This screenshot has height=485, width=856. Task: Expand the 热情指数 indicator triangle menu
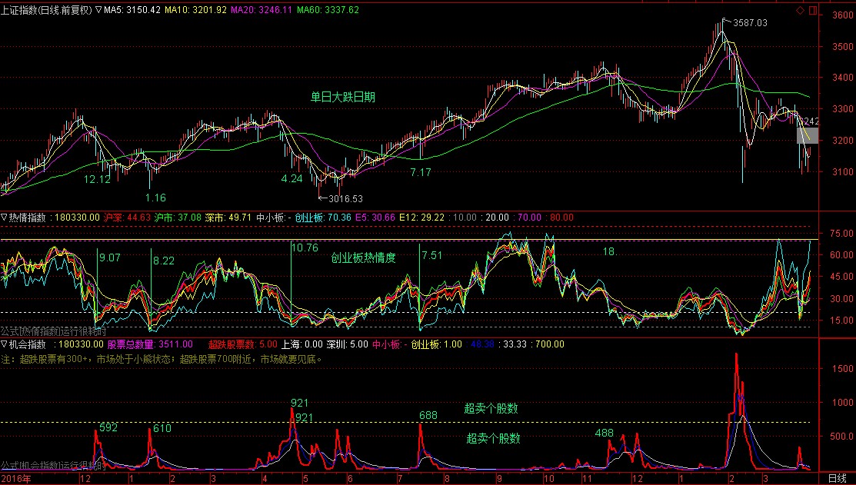point(4,217)
